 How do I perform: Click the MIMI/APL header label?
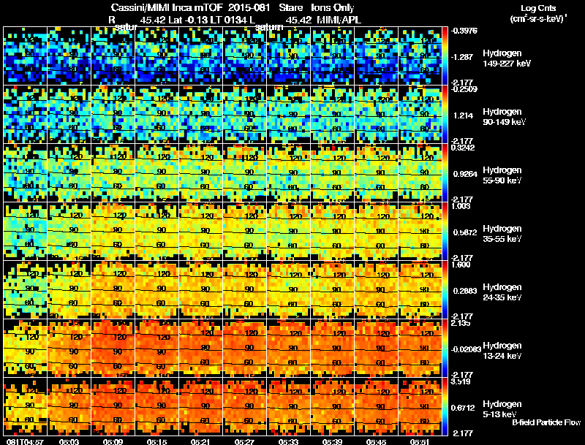339,20
